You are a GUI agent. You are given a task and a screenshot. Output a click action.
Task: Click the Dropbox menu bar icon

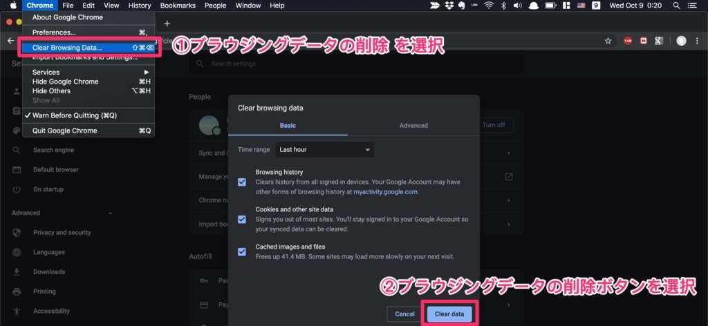449,6
